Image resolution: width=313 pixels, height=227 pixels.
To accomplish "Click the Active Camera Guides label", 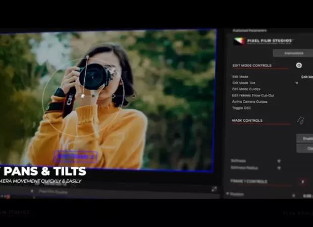I will point(249,102).
